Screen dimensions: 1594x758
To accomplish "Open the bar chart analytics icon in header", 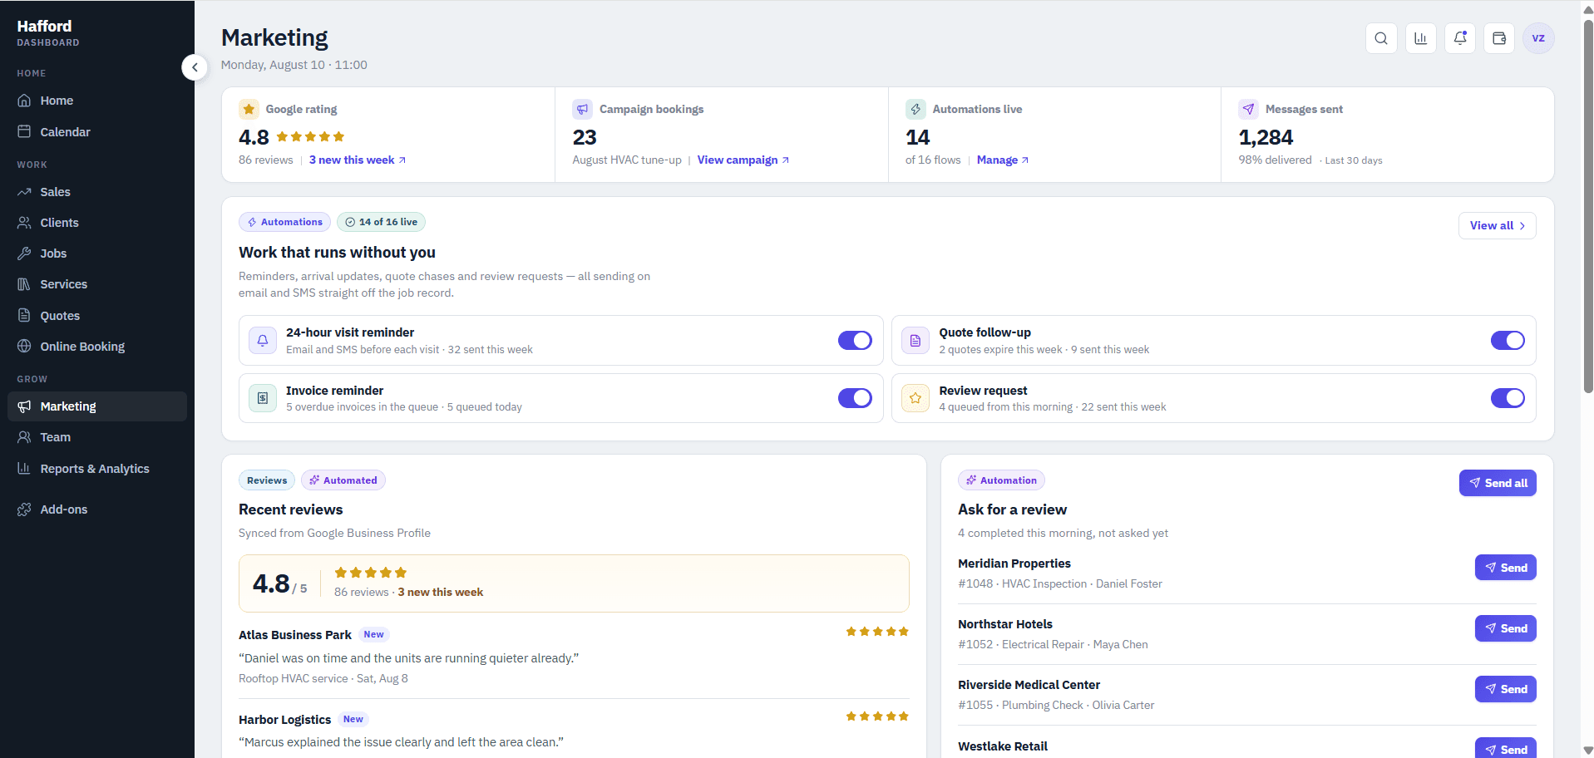I will (1420, 38).
